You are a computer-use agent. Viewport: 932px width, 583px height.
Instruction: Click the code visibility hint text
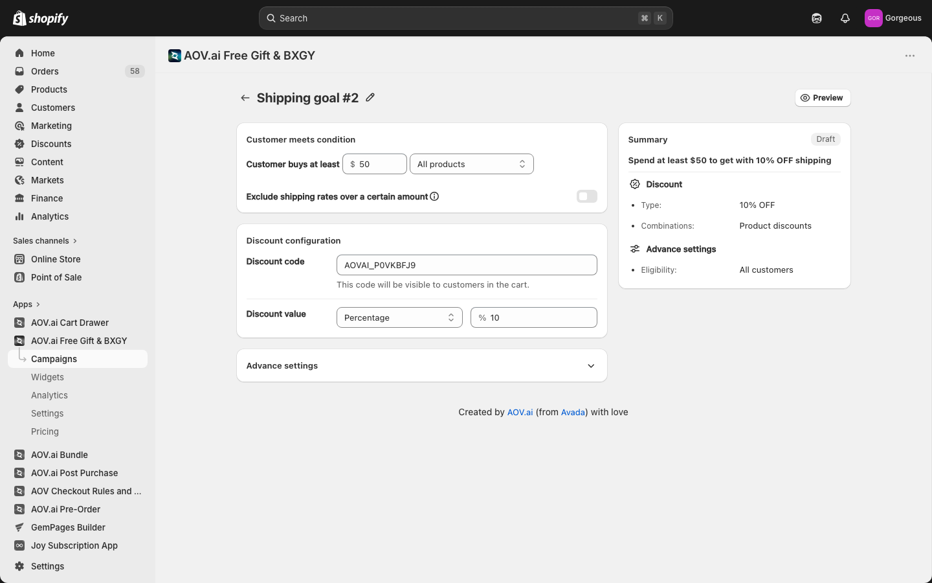(433, 285)
